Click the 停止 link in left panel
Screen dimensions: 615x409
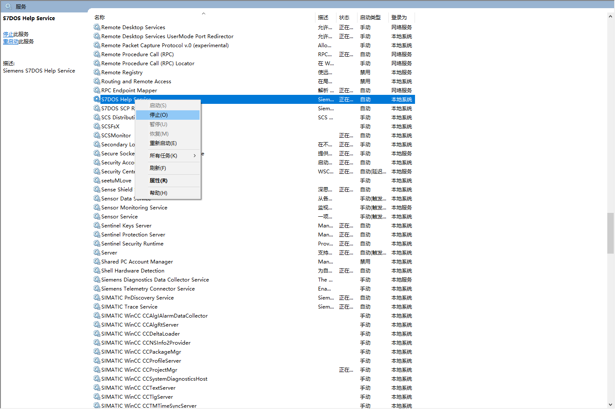coord(8,34)
